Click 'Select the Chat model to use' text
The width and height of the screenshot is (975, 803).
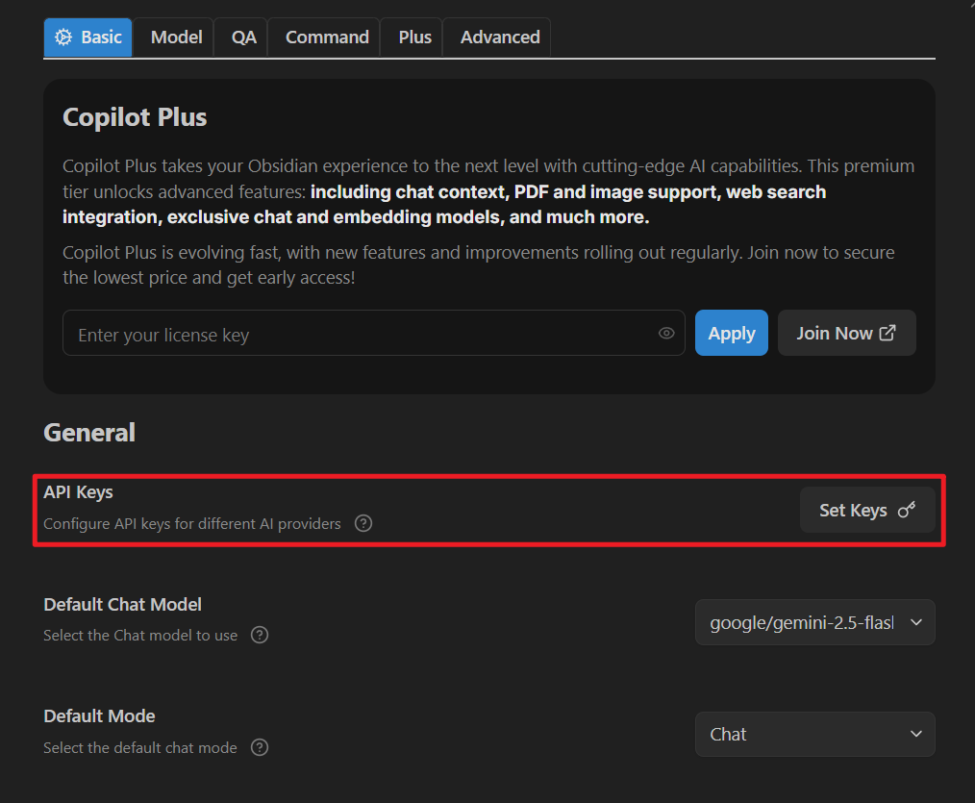pyautogui.click(x=140, y=635)
